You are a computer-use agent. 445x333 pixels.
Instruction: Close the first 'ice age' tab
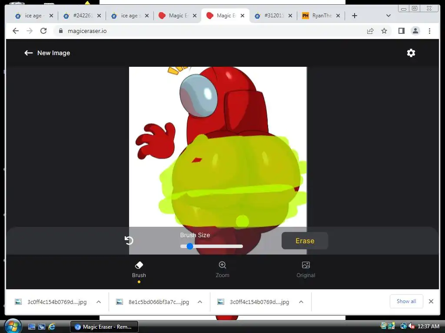(51, 16)
